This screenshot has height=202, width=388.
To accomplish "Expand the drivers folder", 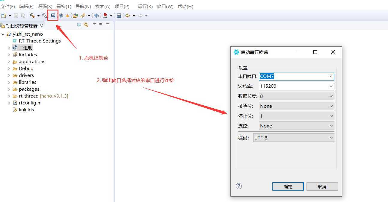I will [x=9, y=75].
